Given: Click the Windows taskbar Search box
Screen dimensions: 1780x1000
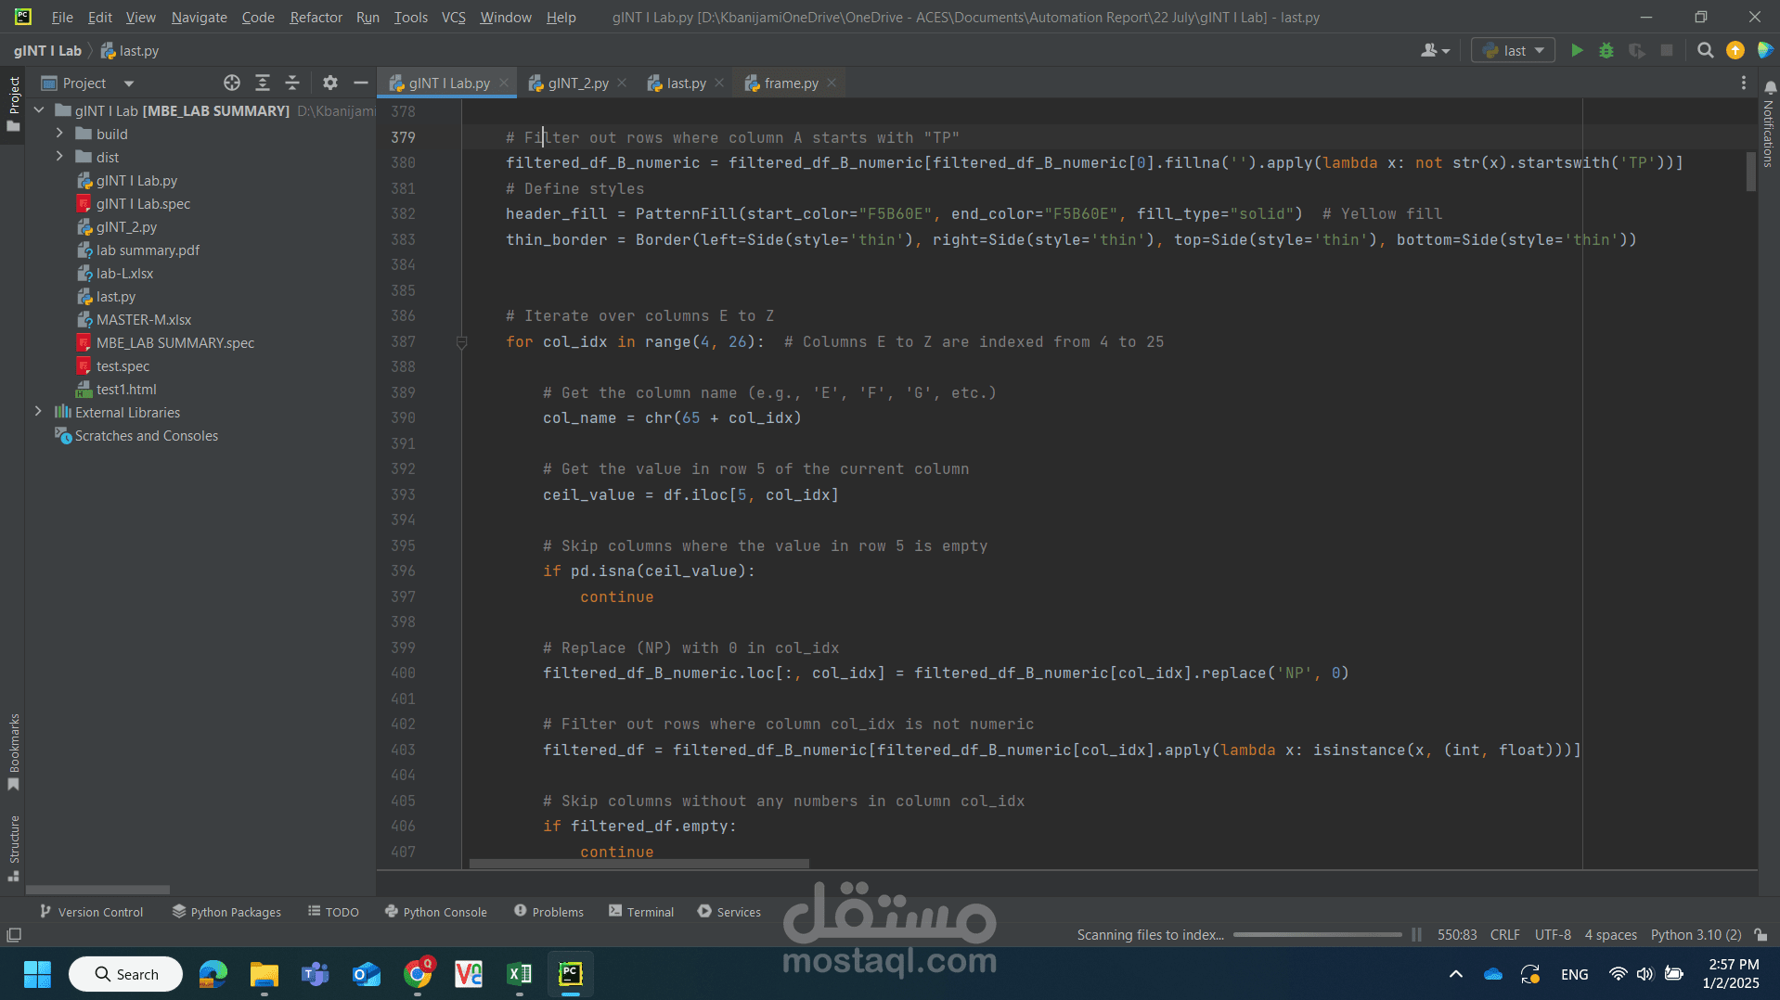Looking at the screenshot, I should (125, 974).
